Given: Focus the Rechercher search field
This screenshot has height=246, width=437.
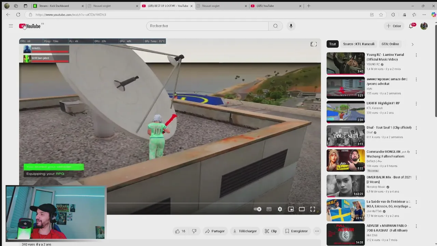Looking at the screenshot, I should coord(208,26).
